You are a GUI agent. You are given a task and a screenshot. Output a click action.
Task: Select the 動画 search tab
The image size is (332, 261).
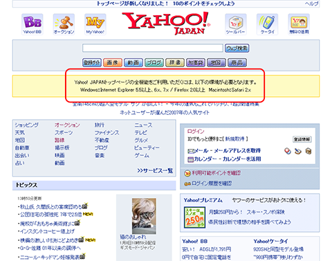[x=133, y=62]
